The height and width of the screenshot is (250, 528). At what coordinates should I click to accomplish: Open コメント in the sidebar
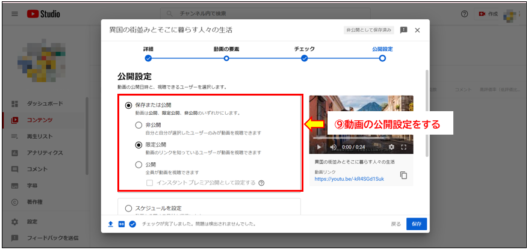pos(44,169)
